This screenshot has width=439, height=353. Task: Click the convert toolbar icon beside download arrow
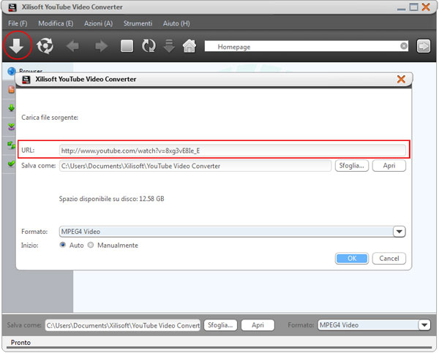point(45,45)
